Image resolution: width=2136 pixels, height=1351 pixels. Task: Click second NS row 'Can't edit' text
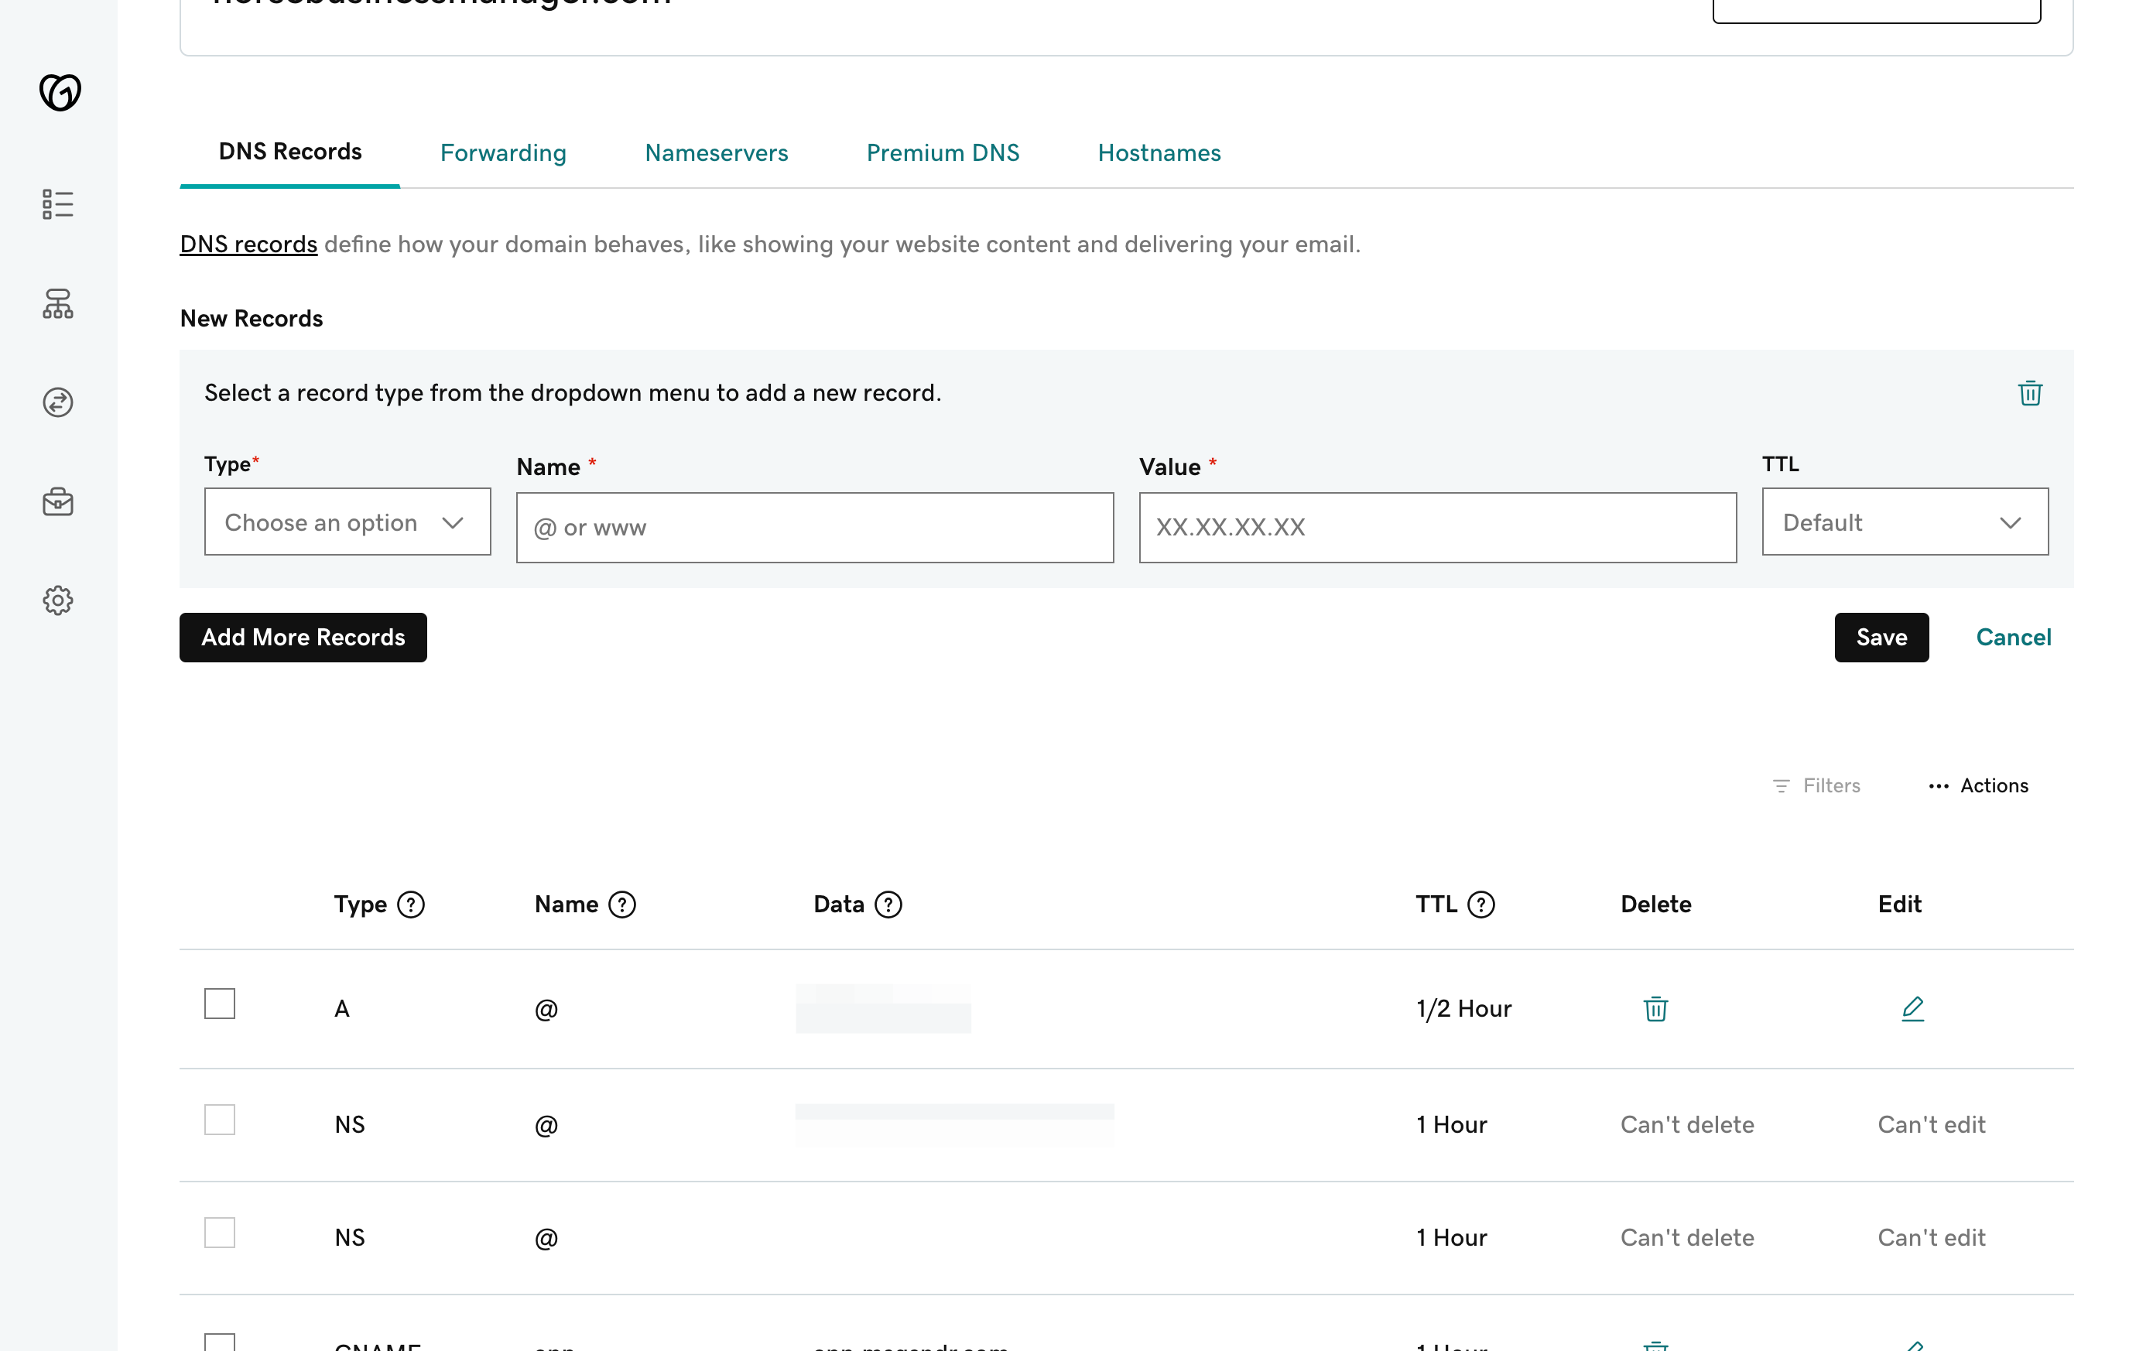coord(1931,1237)
